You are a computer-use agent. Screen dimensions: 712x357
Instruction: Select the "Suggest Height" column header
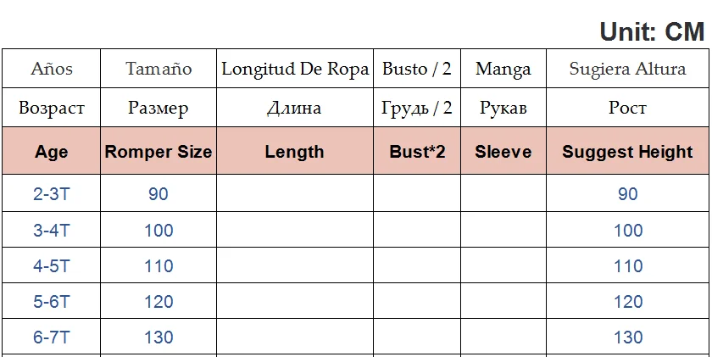click(x=627, y=152)
